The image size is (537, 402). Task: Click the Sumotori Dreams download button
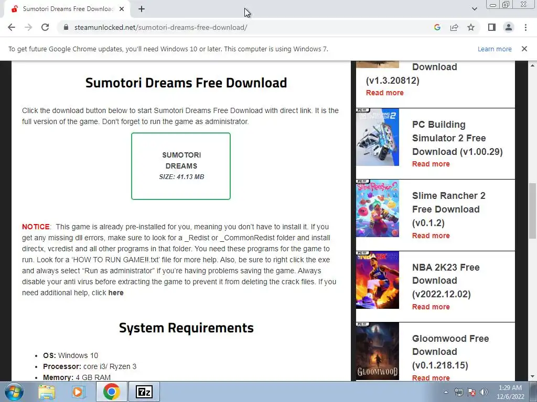181,166
